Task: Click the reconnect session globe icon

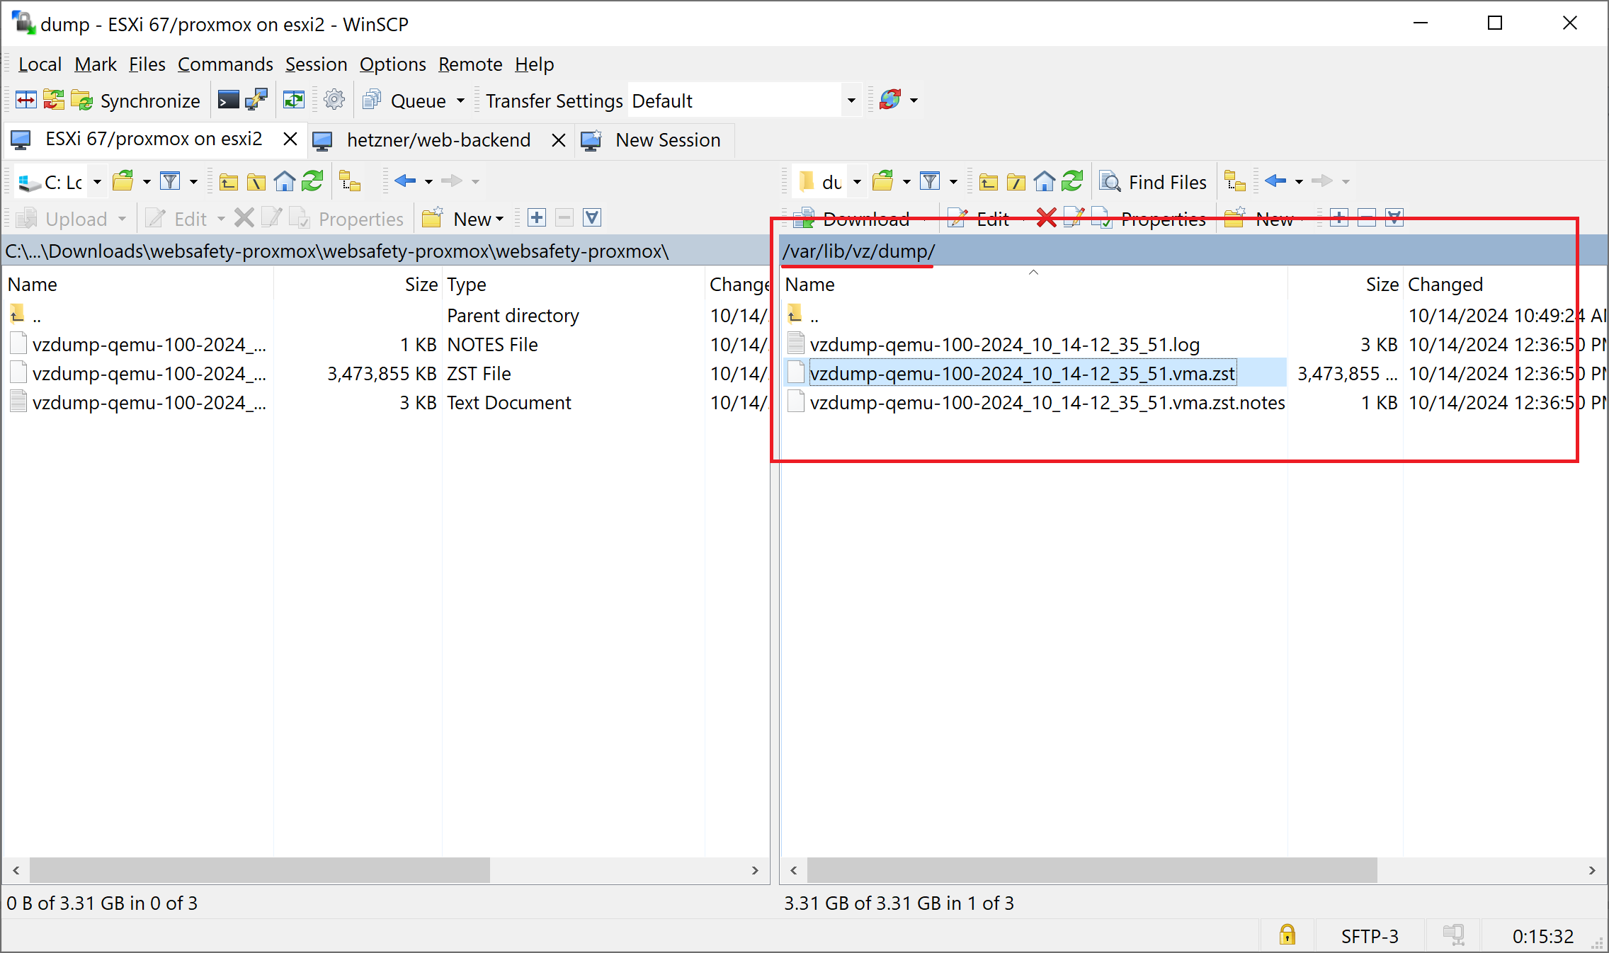Action: tap(890, 101)
